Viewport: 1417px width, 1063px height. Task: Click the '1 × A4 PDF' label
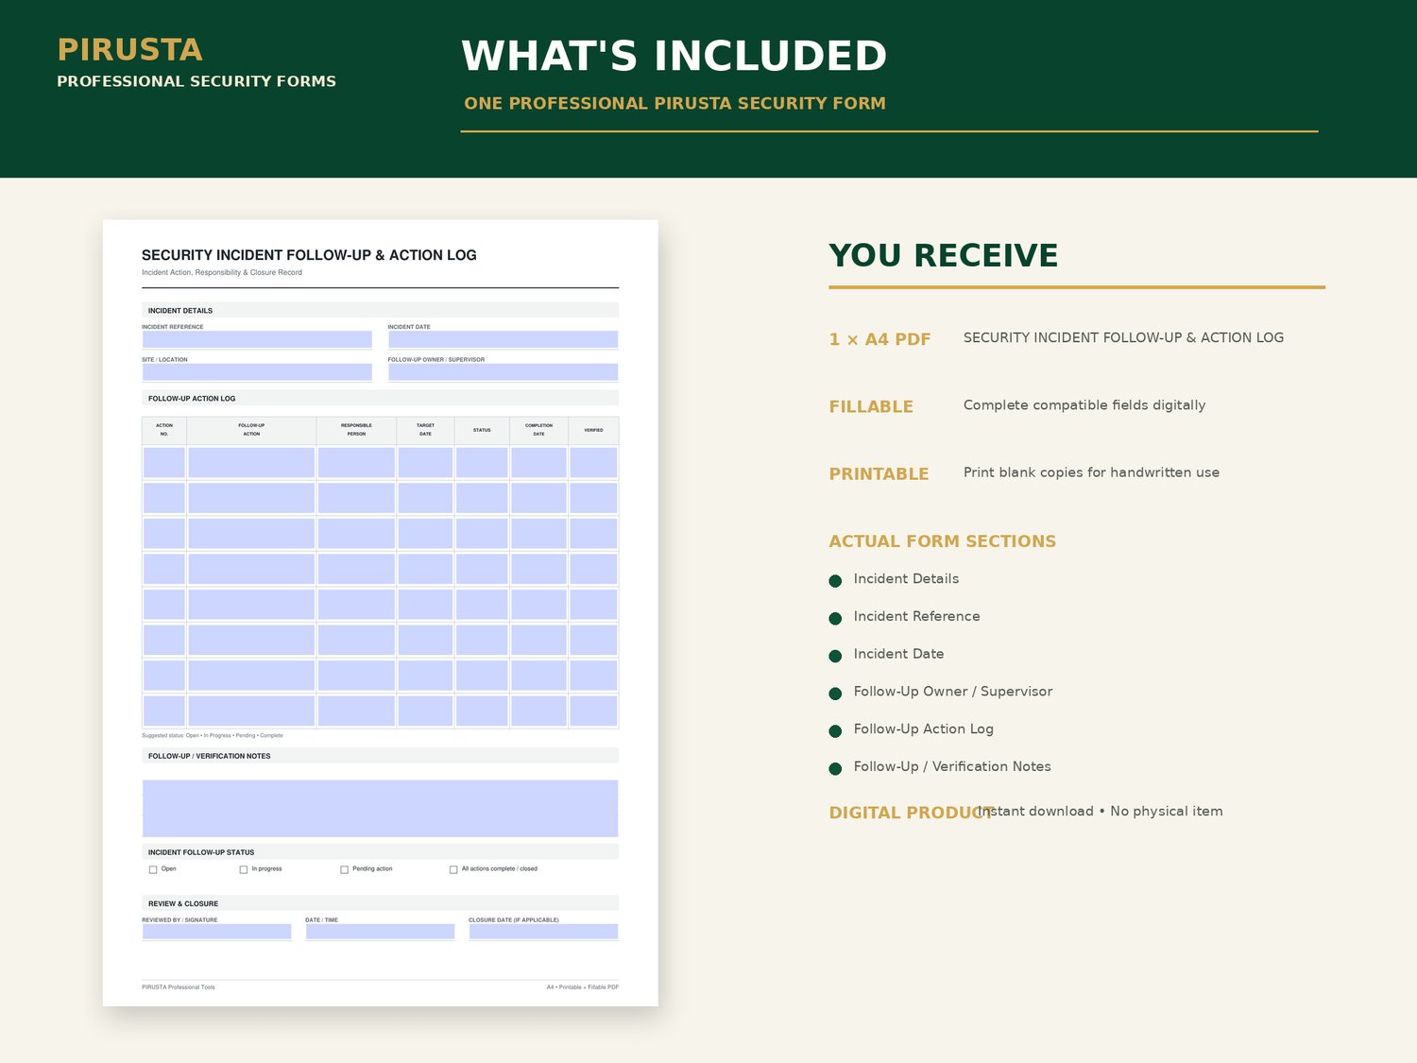tap(879, 339)
